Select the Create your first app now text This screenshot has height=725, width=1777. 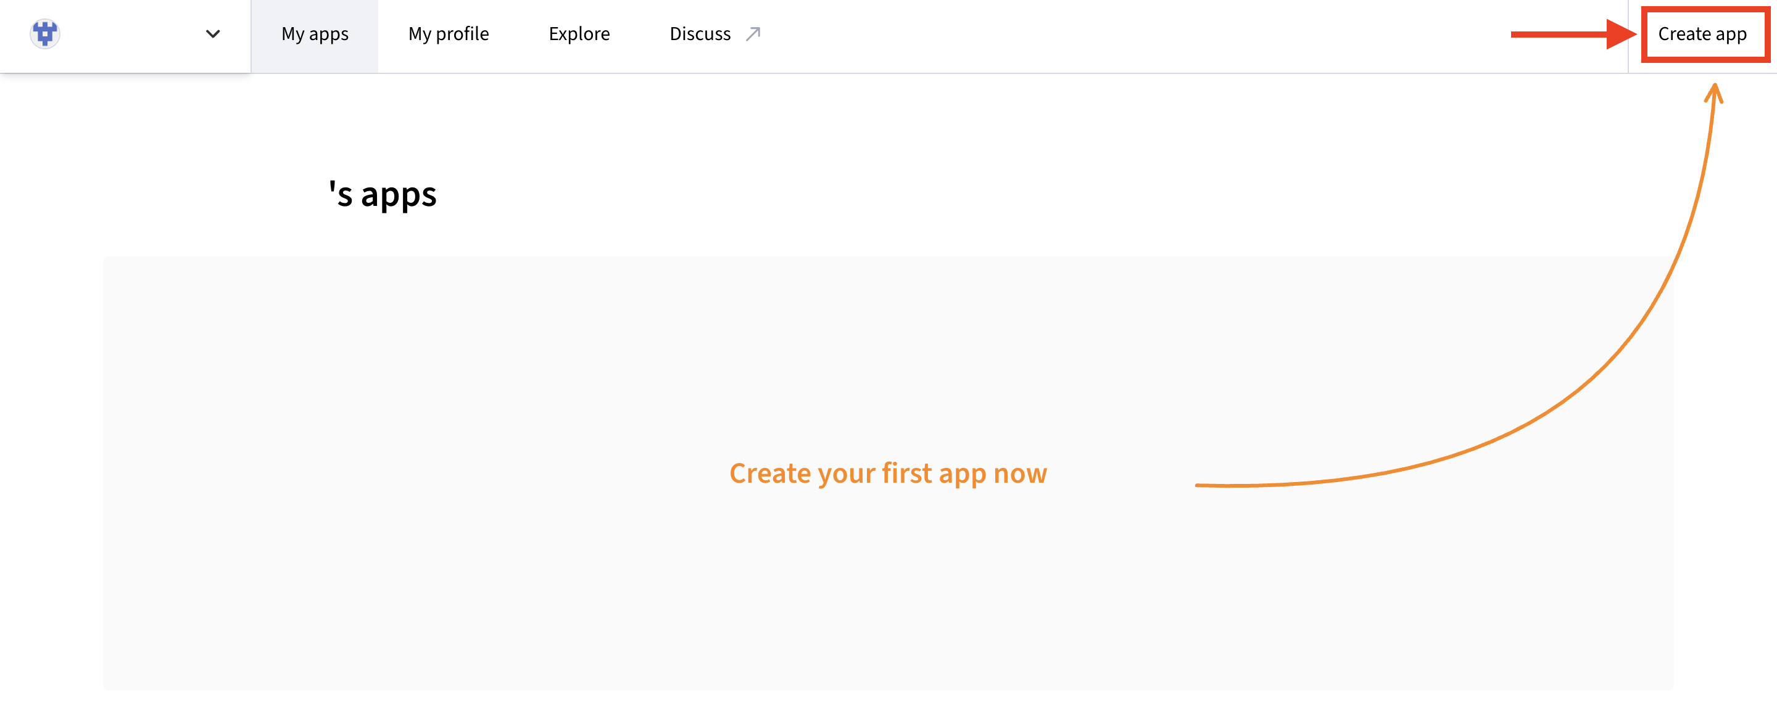click(888, 473)
